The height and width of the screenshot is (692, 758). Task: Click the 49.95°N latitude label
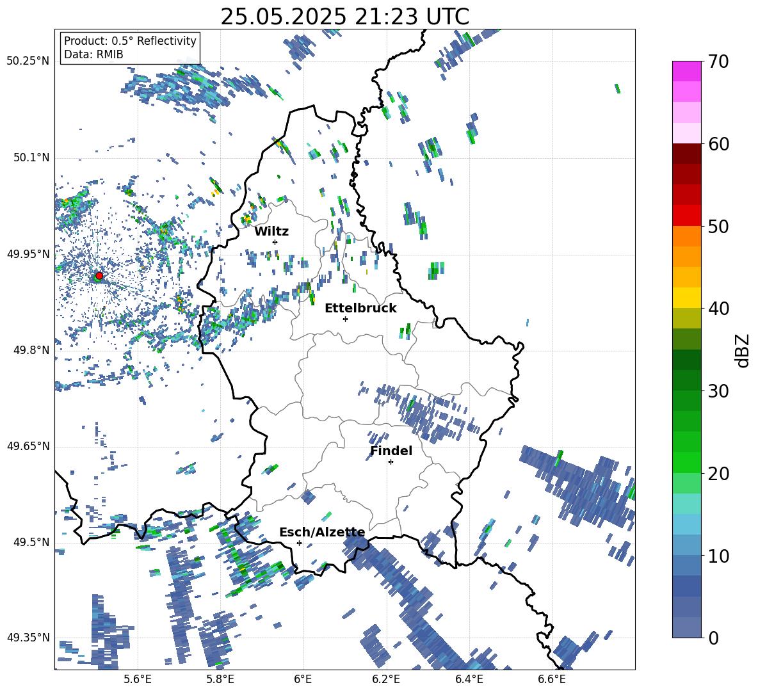pos(28,253)
